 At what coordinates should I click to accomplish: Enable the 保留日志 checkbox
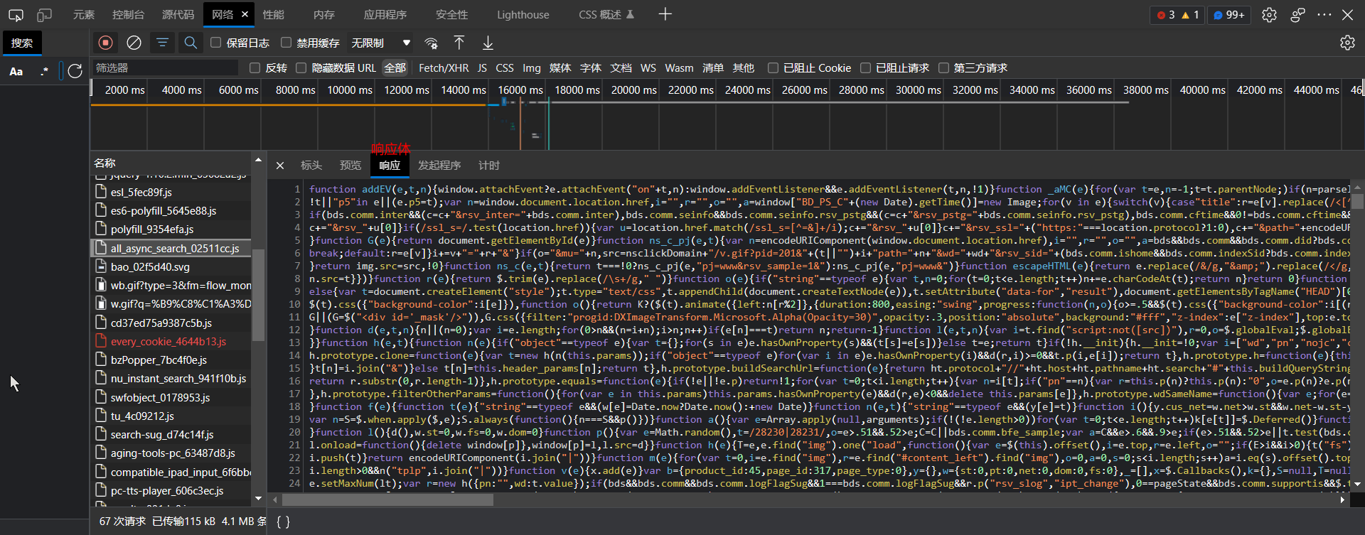click(x=216, y=43)
